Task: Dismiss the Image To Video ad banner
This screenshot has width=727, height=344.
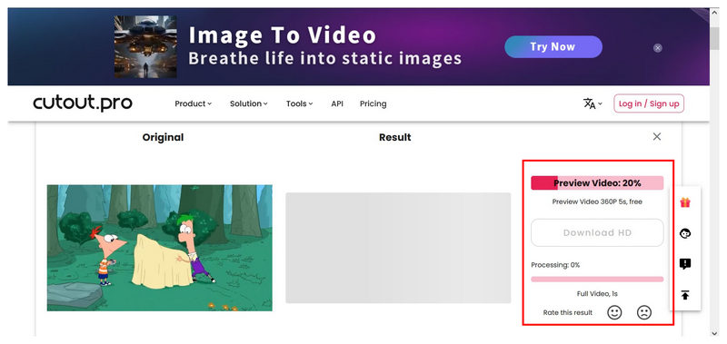Action: (x=657, y=48)
